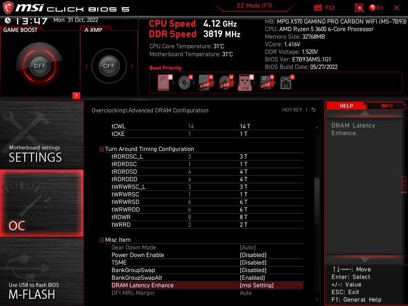Click the side panel expand arrows at right edge

tap(404, 192)
